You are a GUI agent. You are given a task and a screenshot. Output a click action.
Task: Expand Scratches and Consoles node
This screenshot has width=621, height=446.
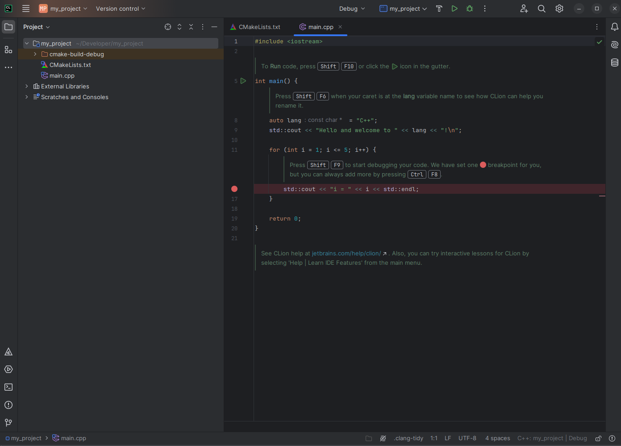pyautogui.click(x=27, y=97)
